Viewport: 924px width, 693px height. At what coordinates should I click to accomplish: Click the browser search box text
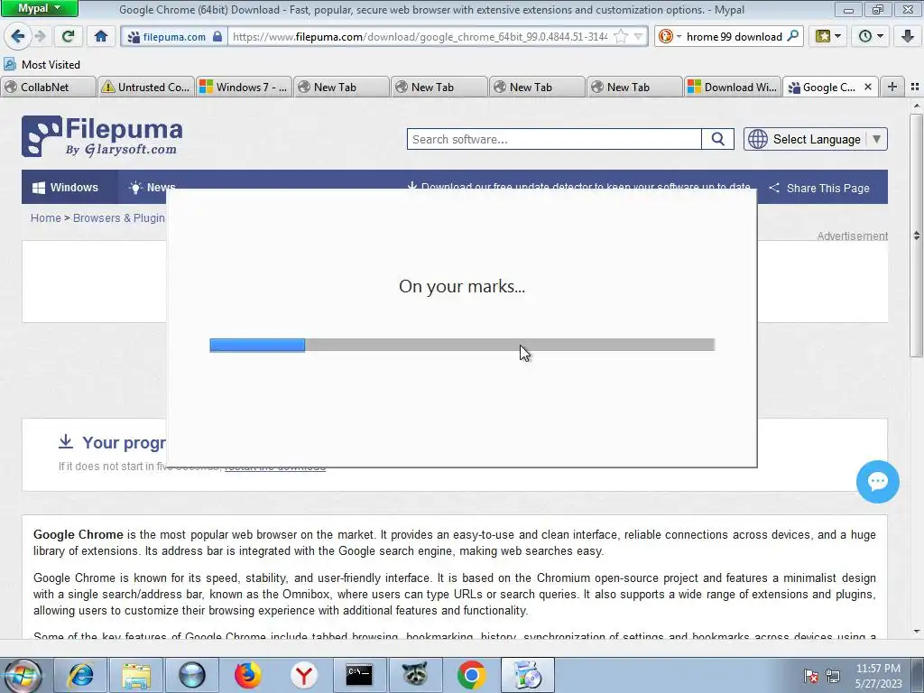click(734, 36)
